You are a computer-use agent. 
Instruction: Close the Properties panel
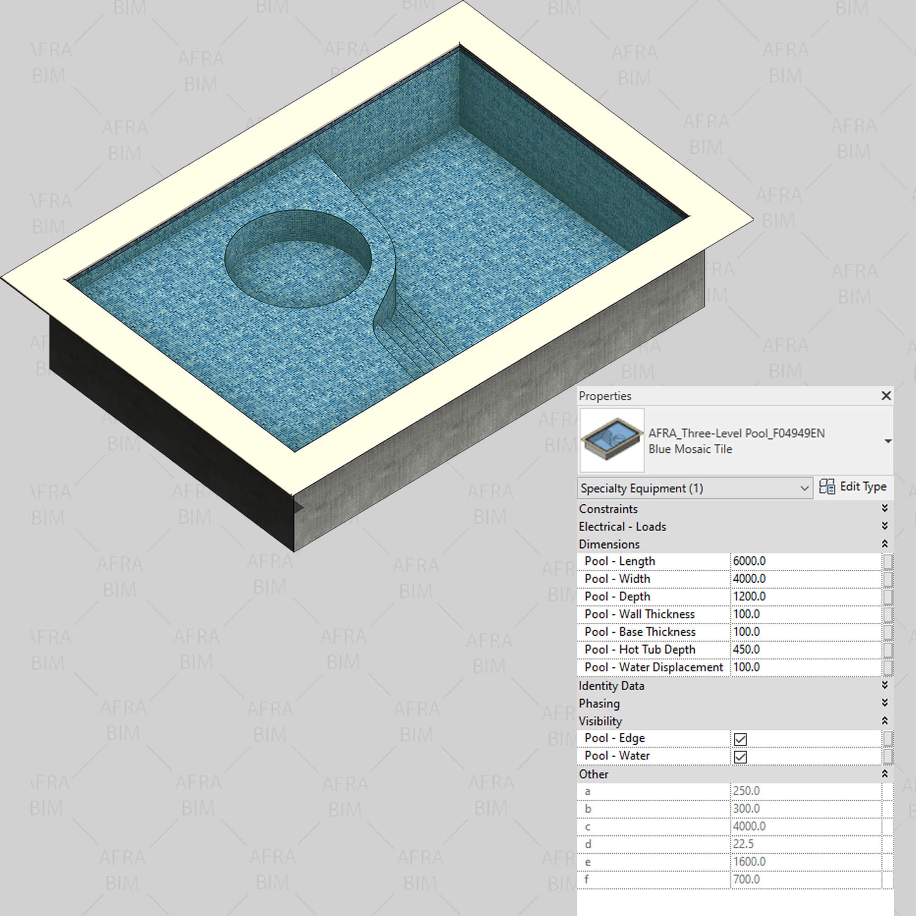click(x=886, y=396)
